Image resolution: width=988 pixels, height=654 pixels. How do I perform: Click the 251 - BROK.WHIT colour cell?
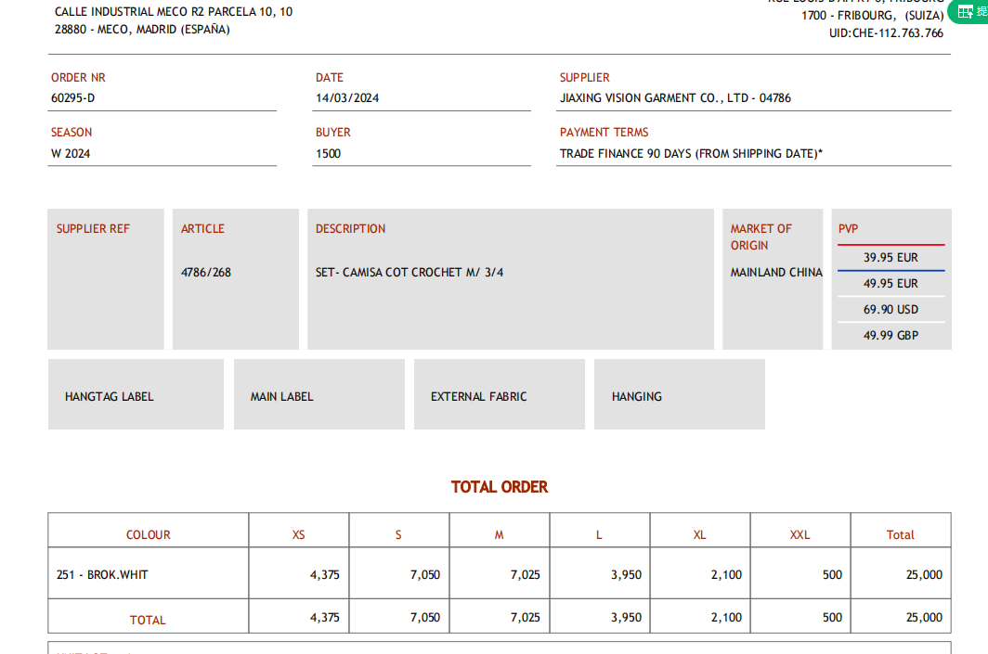coord(102,575)
